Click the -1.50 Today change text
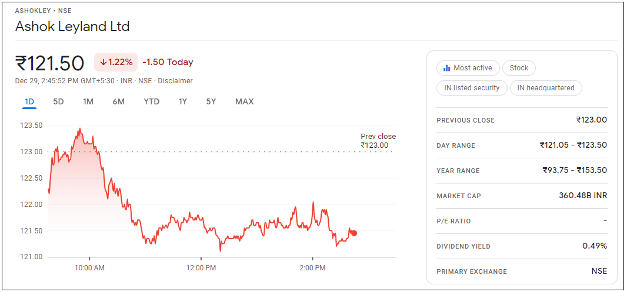 [x=168, y=62]
